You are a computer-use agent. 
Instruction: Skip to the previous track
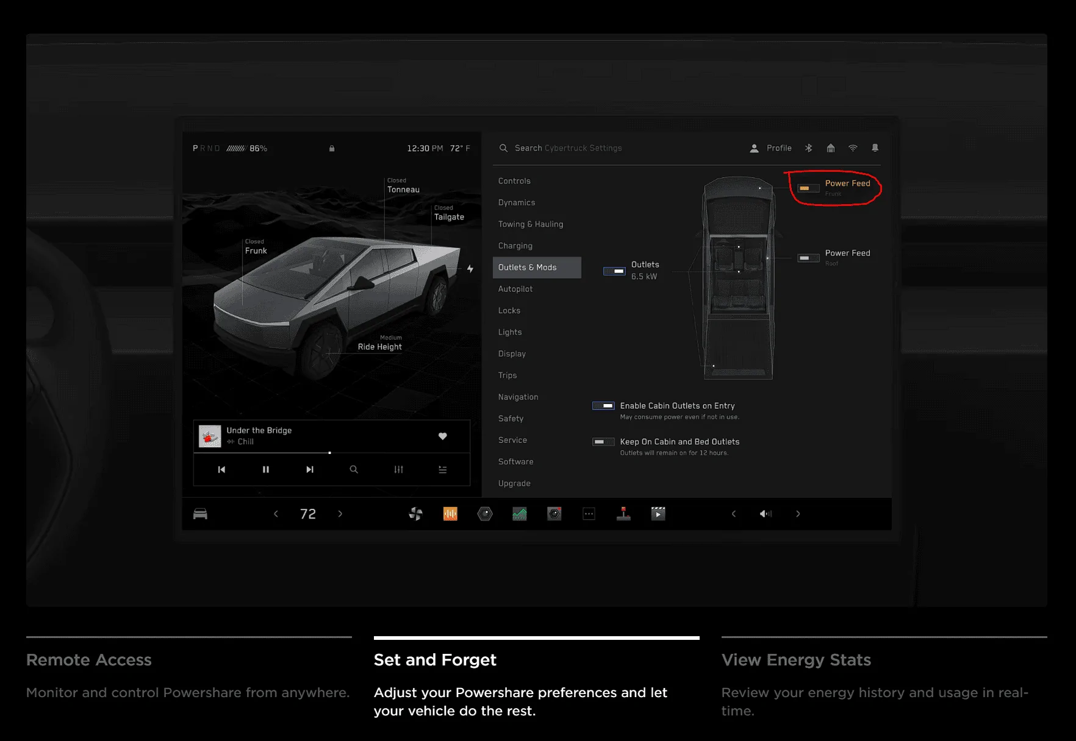click(221, 469)
